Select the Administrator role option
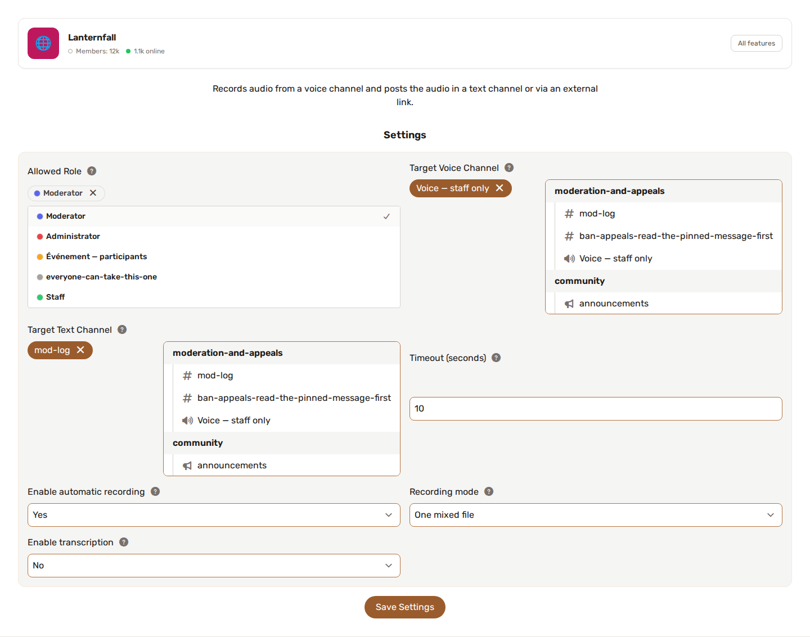This screenshot has width=810, height=637. point(214,237)
